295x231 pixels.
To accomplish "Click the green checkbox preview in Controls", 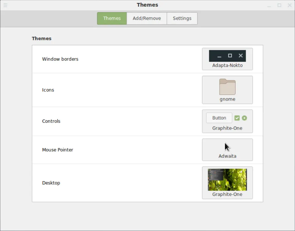I will [237, 118].
